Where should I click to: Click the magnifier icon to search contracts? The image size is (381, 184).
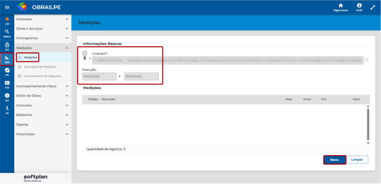point(367,60)
